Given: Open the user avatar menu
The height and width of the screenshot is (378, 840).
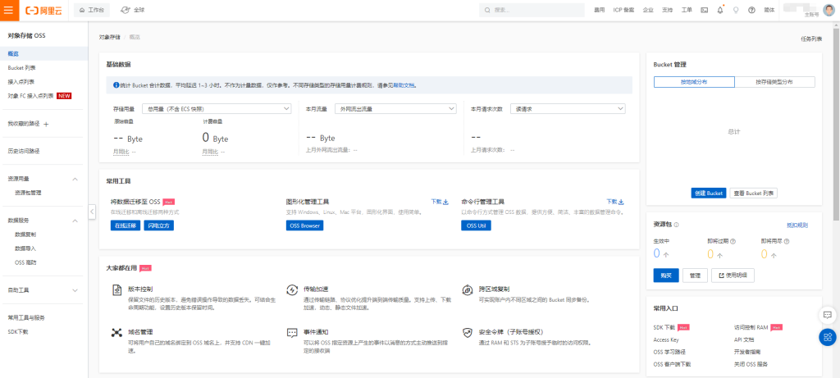Looking at the screenshot, I should pyautogui.click(x=829, y=10).
